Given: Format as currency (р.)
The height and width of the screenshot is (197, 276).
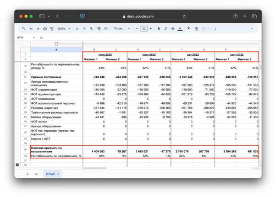Looking at the screenshot, I should point(77,29).
